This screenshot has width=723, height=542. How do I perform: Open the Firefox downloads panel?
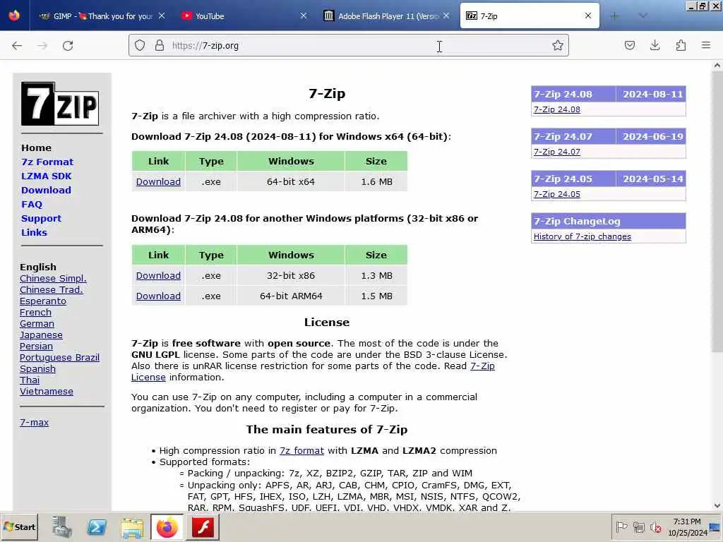click(x=655, y=45)
